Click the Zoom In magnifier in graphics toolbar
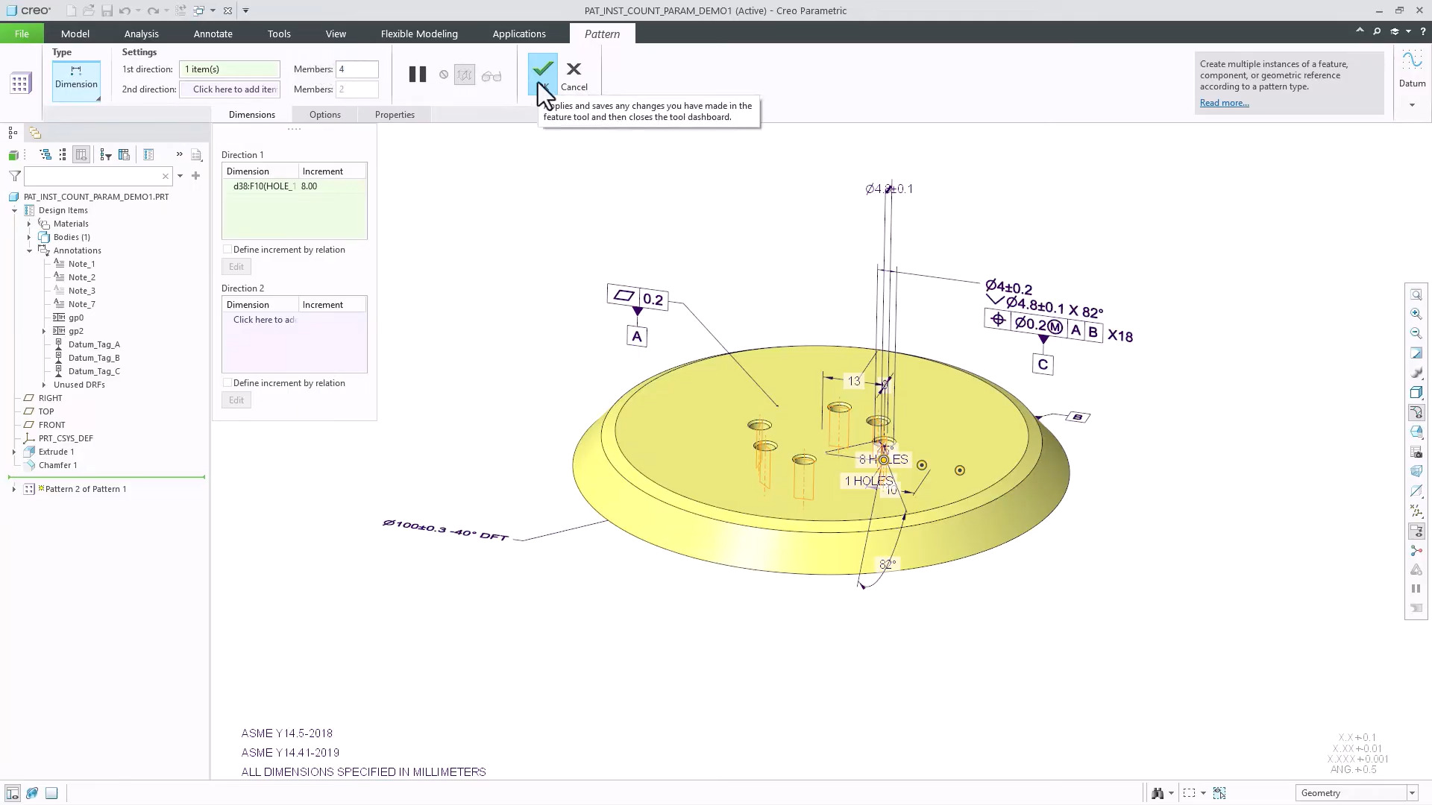 1416,314
